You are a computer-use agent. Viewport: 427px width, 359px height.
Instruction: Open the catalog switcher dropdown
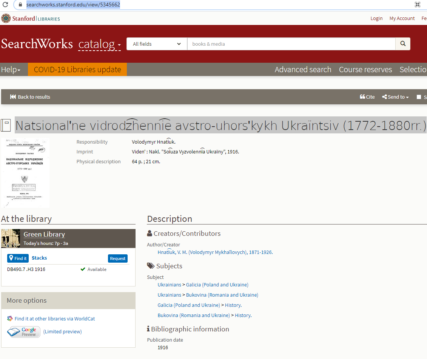tap(99, 44)
